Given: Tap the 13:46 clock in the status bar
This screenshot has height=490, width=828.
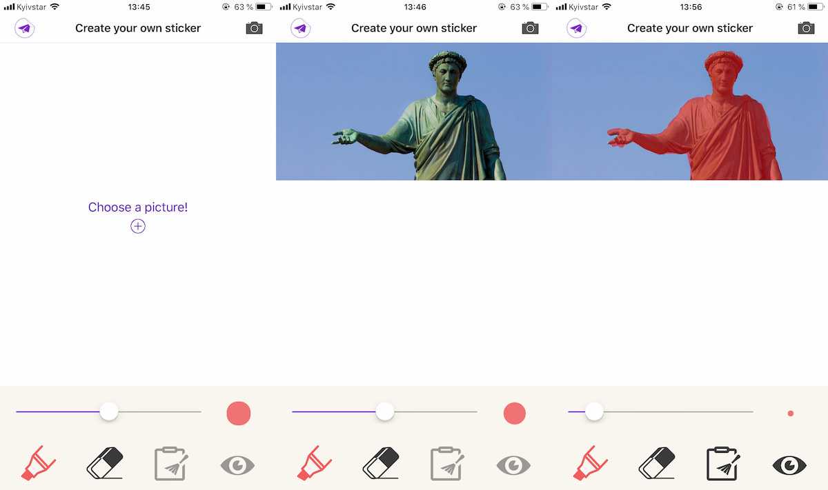Looking at the screenshot, I should [x=415, y=7].
